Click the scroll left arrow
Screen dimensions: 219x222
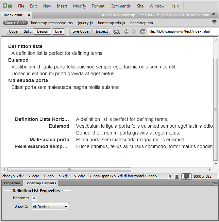pos(4,170)
